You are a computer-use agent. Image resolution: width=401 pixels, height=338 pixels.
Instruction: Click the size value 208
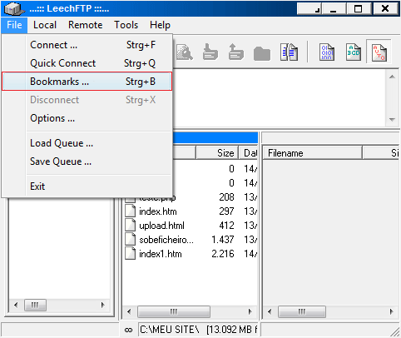point(226,197)
